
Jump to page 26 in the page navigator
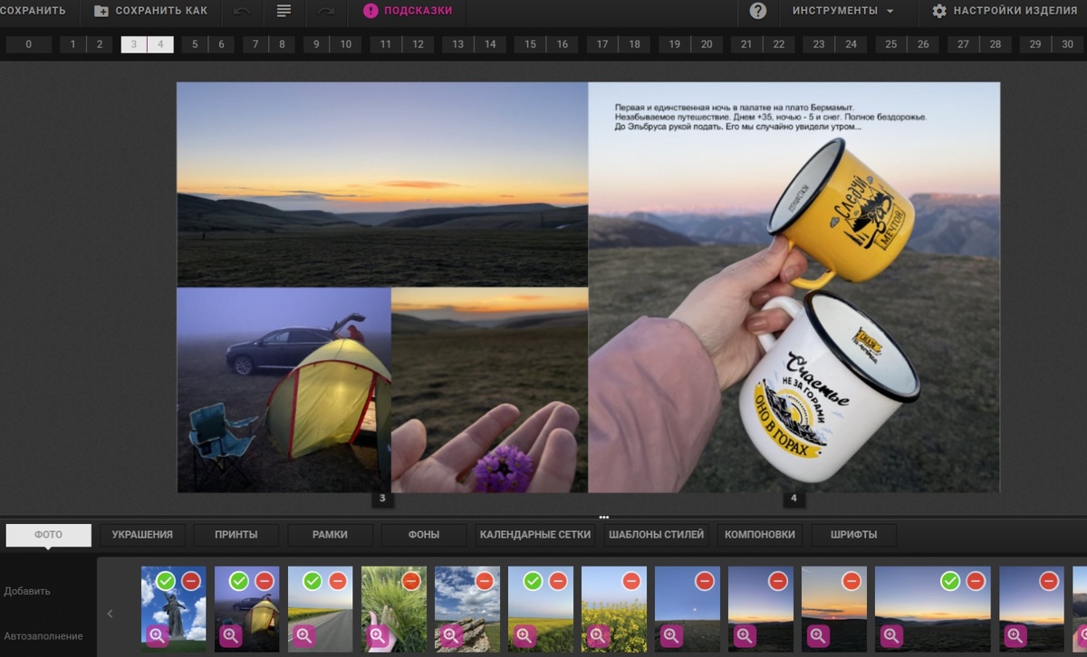pos(923,44)
